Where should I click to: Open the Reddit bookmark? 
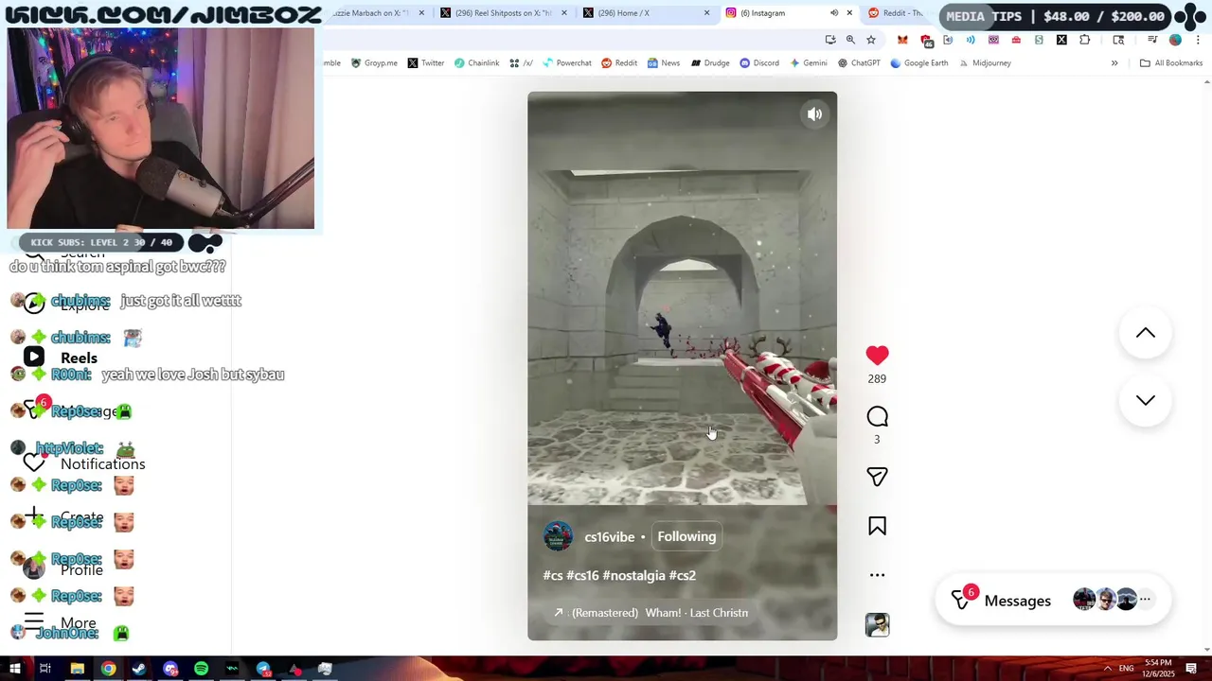coord(619,63)
